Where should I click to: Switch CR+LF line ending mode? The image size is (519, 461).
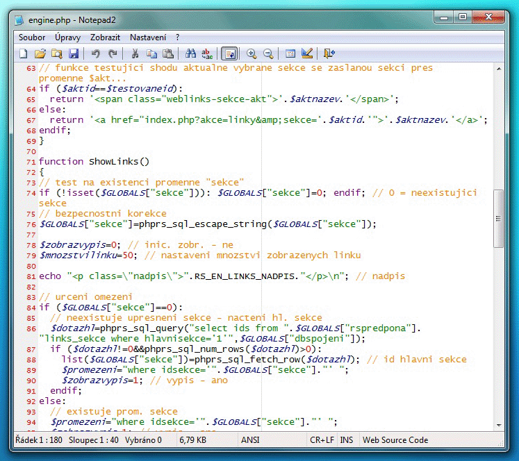pyautogui.click(x=322, y=440)
